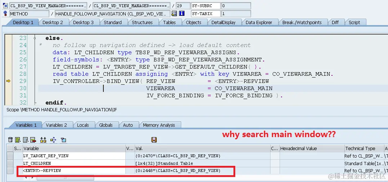388x182 pixels.
Task: Click the Technical Type column header
Action: point(364,149)
